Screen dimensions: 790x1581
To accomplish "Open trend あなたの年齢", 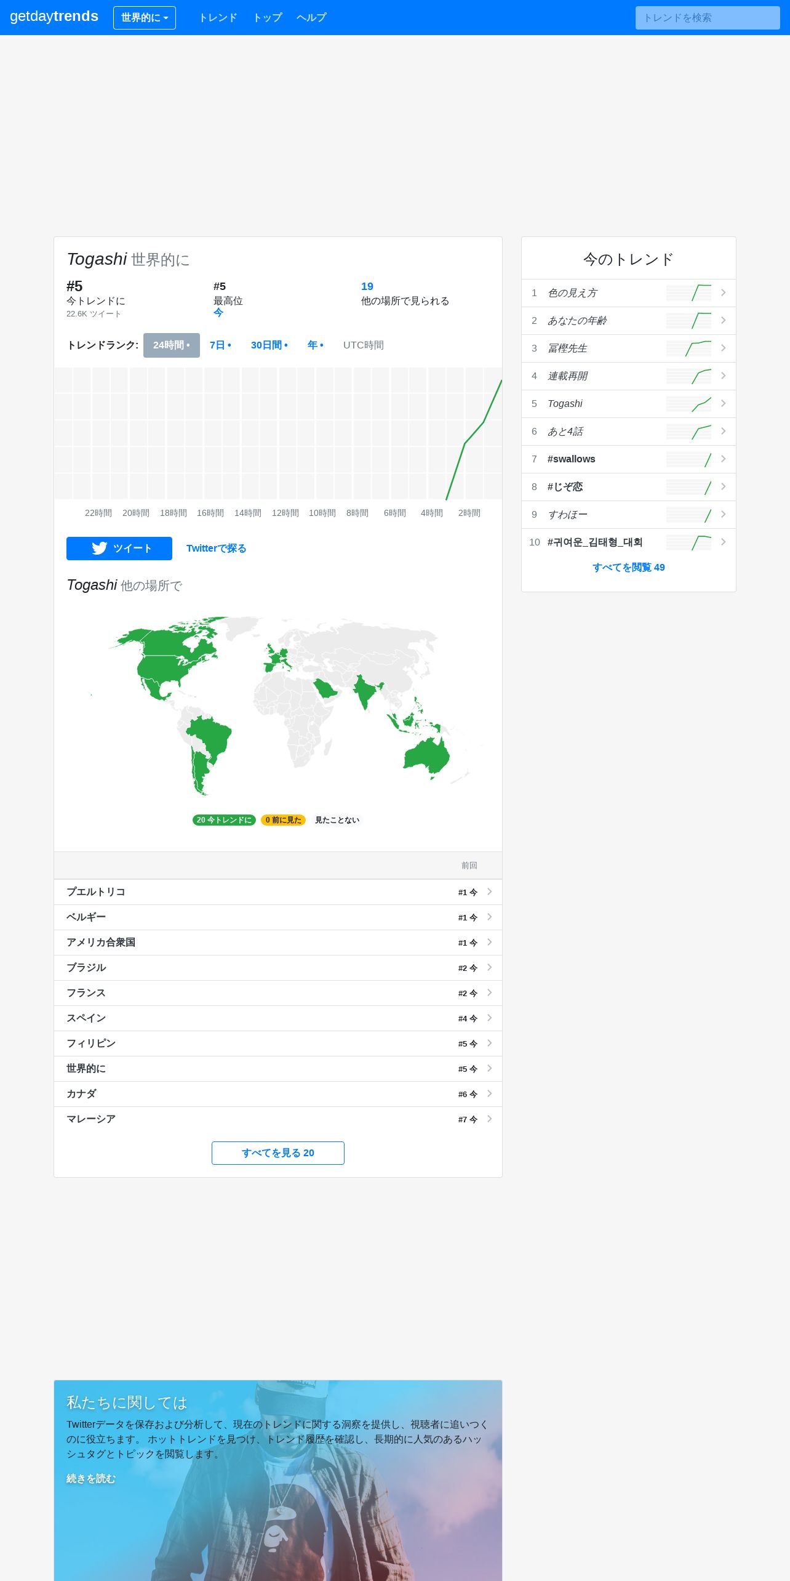I will [577, 321].
